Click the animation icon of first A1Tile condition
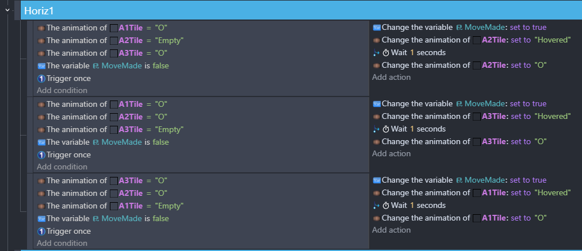This screenshot has width=582, height=251. [41, 28]
